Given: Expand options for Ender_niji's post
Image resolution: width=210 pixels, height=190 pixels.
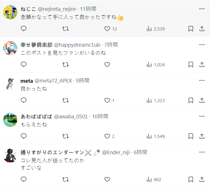Looking at the screenshot, I should (x=202, y=152).
